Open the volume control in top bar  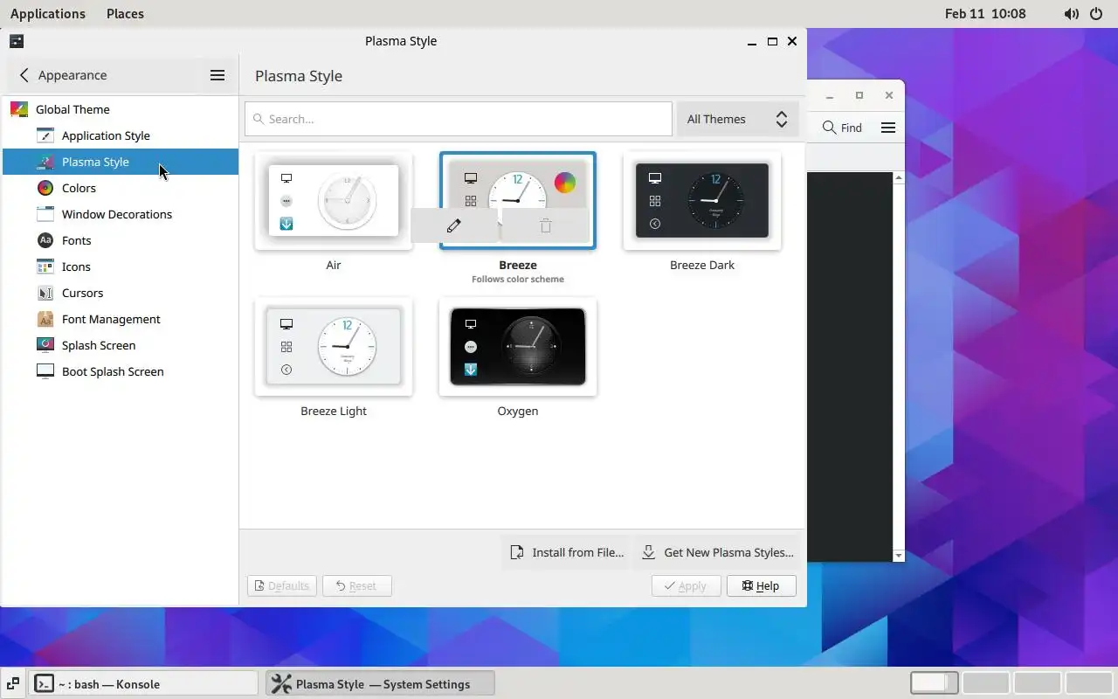[x=1072, y=14]
